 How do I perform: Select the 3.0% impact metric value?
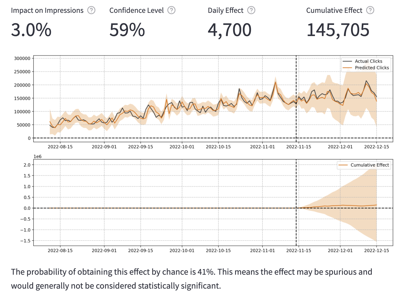click(31, 30)
